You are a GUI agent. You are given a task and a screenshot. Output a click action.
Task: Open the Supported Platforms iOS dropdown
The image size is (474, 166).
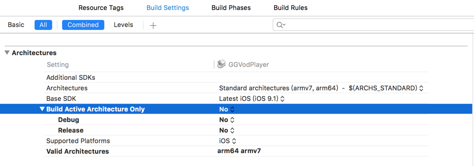coord(228,141)
